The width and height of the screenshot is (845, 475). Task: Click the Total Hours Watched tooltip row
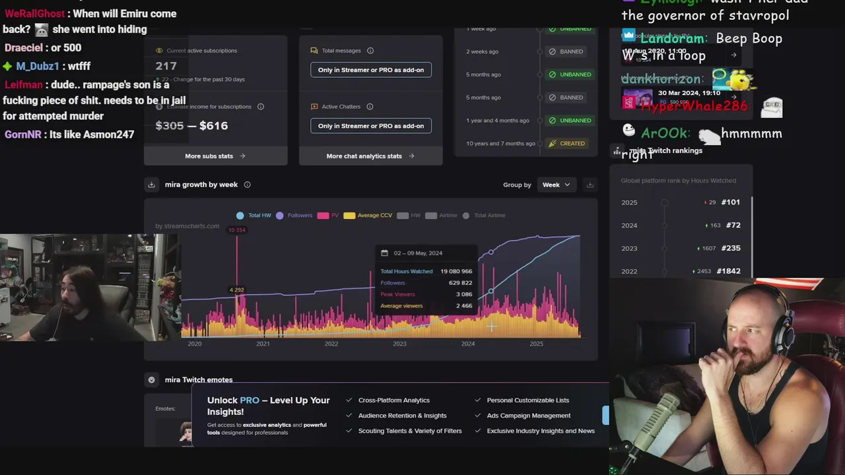point(426,271)
